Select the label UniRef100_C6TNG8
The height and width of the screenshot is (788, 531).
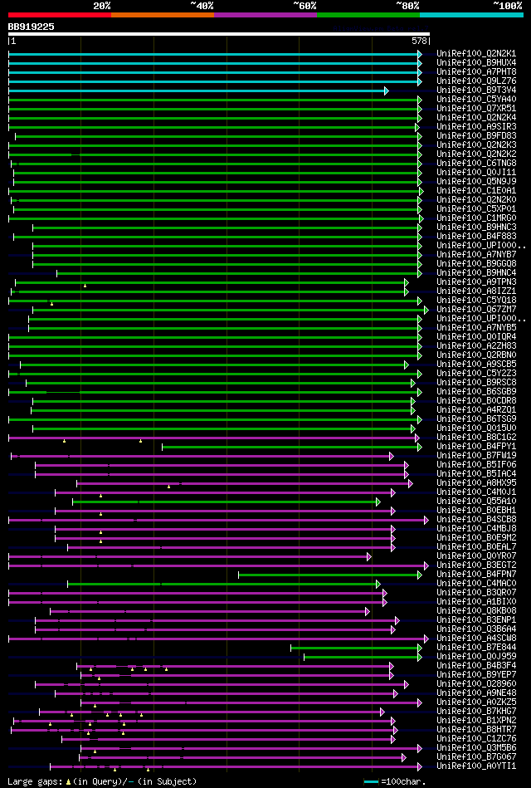tap(476, 164)
